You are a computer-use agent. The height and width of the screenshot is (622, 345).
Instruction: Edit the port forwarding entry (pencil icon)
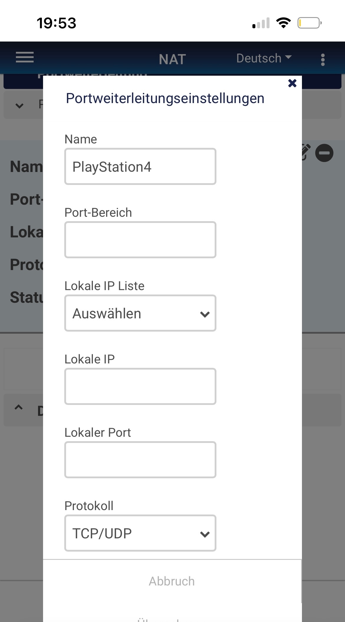pyautogui.click(x=306, y=152)
